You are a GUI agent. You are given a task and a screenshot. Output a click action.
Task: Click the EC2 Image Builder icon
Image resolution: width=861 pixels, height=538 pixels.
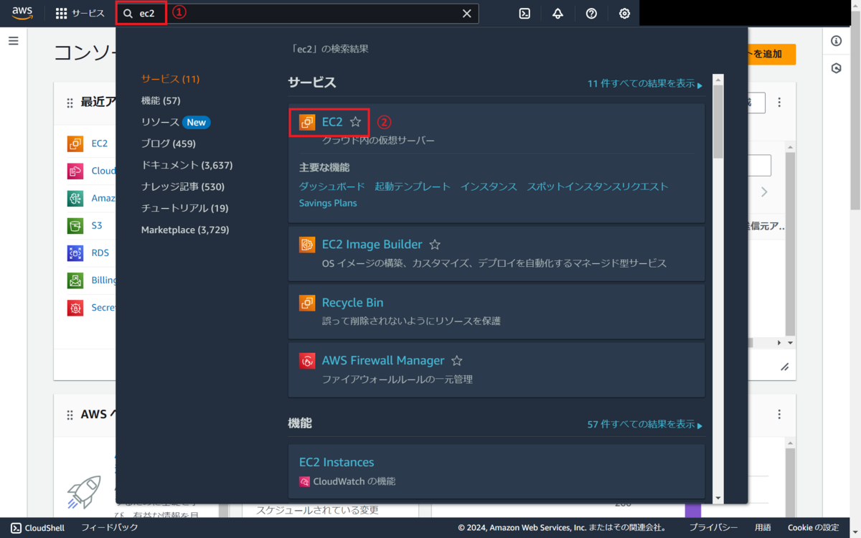[x=307, y=245]
